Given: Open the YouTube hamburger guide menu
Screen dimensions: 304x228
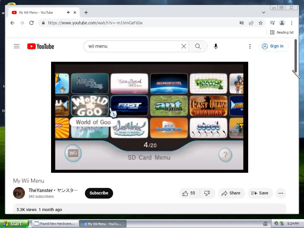Looking at the screenshot, I should click(17, 46).
